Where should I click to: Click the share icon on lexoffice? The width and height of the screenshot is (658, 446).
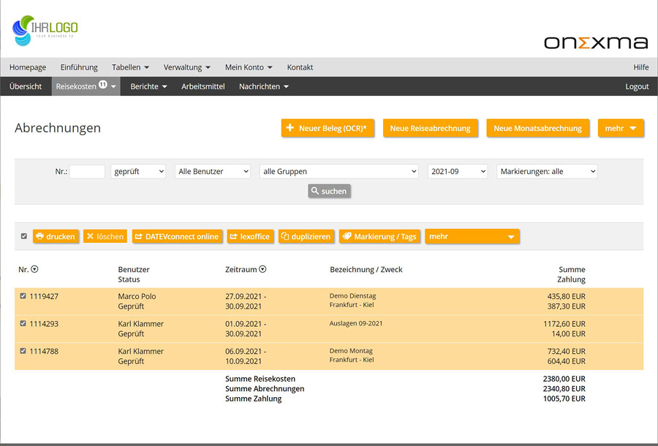coord(234,237)
